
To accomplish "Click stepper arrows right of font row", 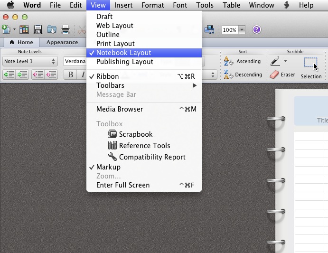I will point(213,75).
